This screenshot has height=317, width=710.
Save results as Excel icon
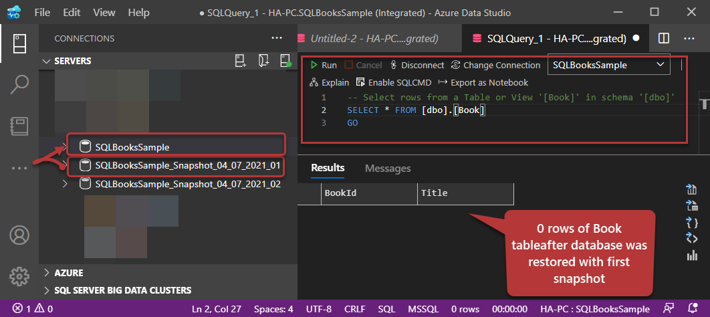pyautogui.click(x=692, y=206)
